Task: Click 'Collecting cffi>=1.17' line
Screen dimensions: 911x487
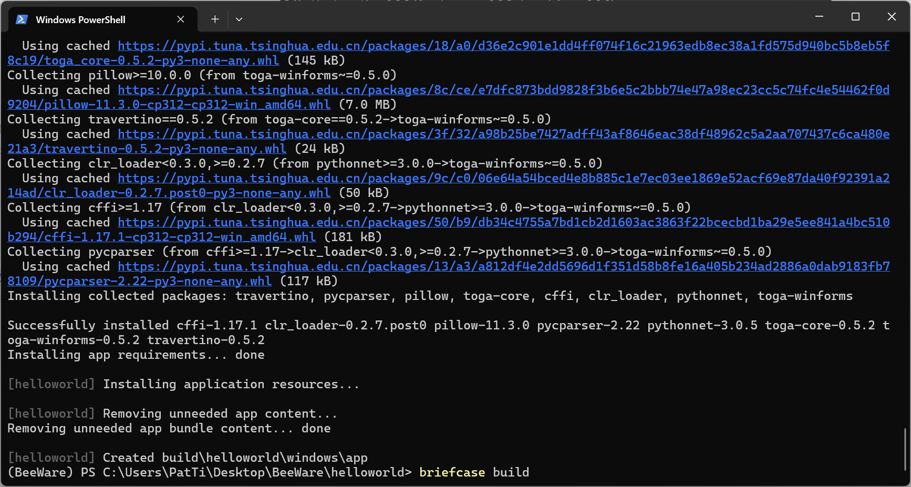Action: tap(349, 208)
